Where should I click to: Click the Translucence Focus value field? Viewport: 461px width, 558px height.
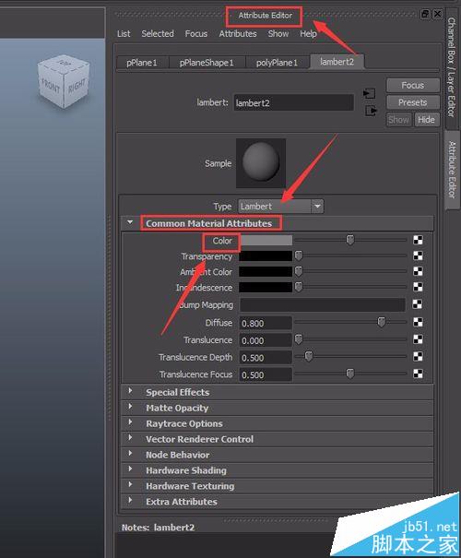click(266, 374)
